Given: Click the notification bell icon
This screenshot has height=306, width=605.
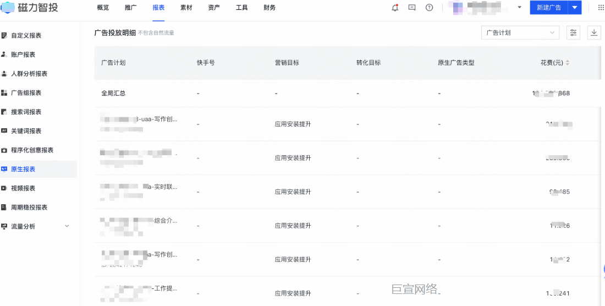Looking at the screenshot, I should tap(395, 8).
